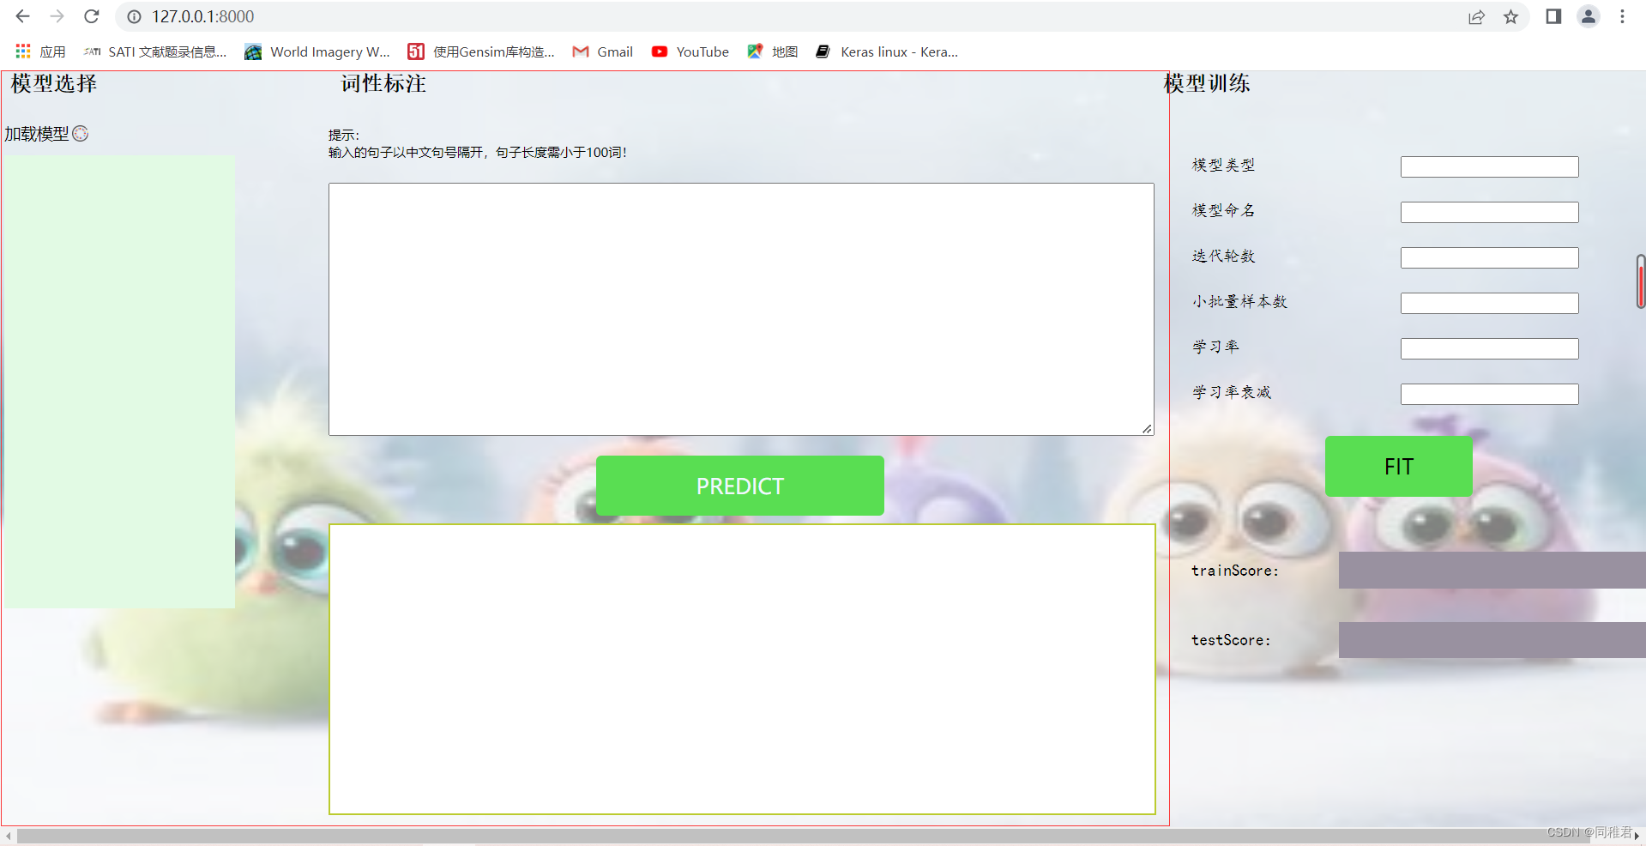Click the green model list panel
Screen dimensions: 1646x846
120,382
